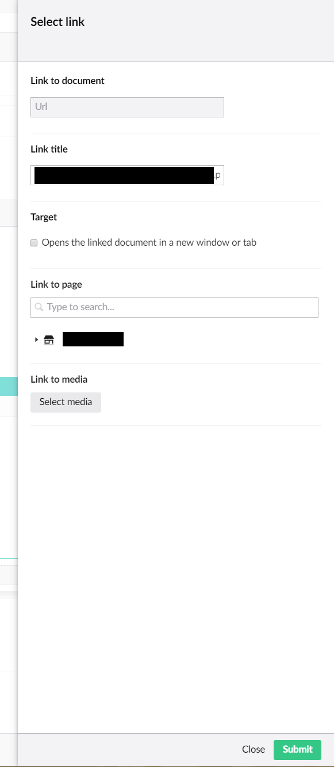
Task: Click the "Opens the linked document" label text
Action: coord(149,242)
